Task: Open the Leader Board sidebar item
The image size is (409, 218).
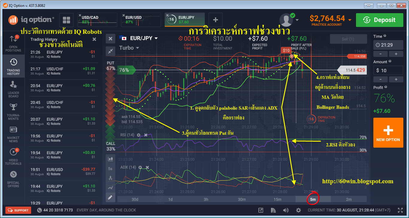Action: [13, 89]
